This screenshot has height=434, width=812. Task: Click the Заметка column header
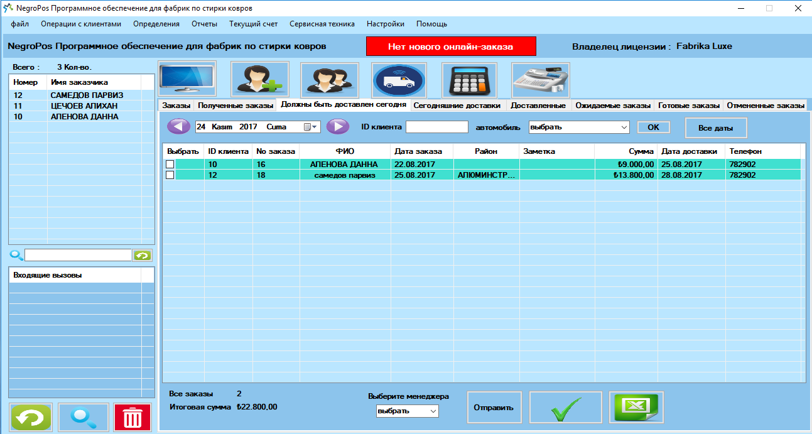pyautogui.click(x=556, y=151)
